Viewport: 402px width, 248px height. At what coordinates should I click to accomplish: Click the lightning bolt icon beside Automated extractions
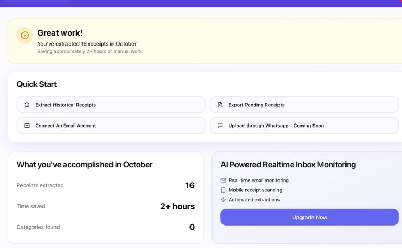tap(223, 200)
